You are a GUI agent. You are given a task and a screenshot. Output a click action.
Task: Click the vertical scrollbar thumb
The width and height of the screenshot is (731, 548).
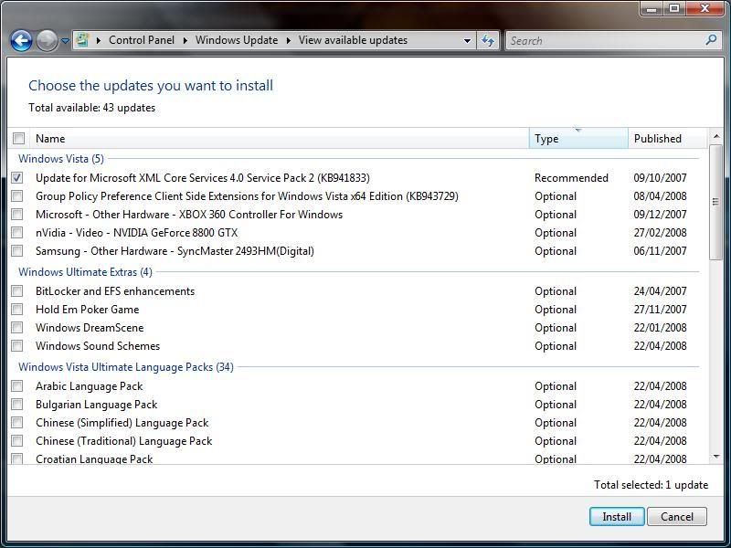(x=715, y=201)
